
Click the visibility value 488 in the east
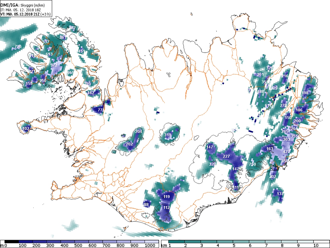(x=260, y=91)
